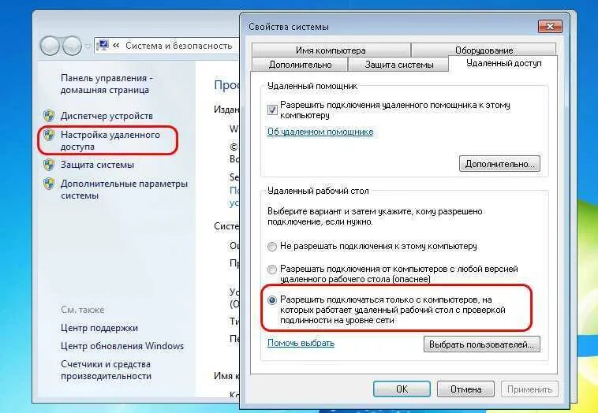Click the shield icon beside Настройка удаленного доступа
This screenshot has height=413, width=598.
point(49,135)
